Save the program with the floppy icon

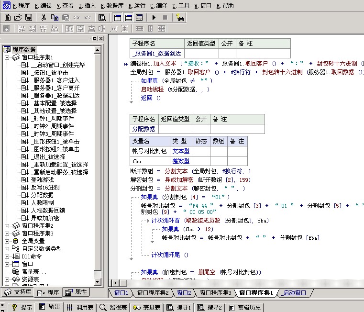(x=29, y=17)
